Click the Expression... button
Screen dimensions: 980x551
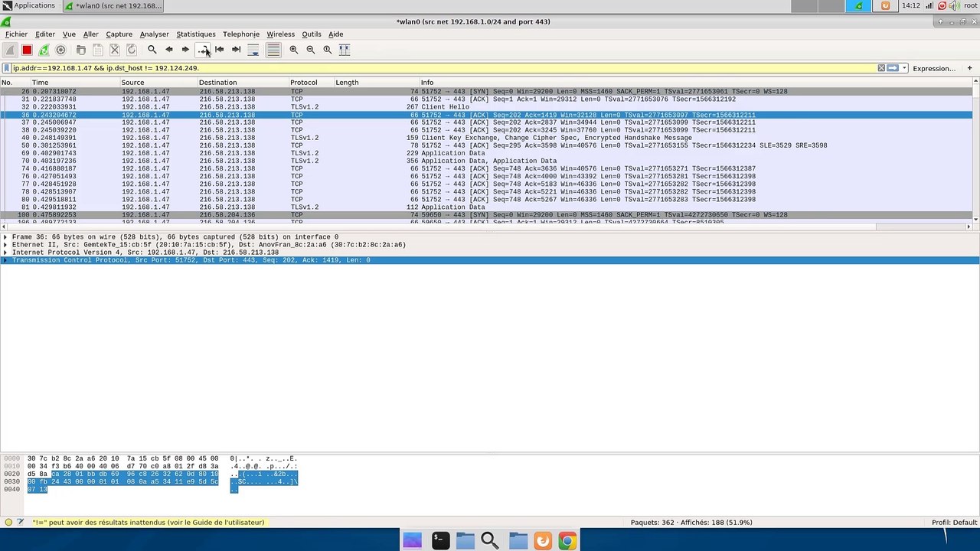coord(934,68)
